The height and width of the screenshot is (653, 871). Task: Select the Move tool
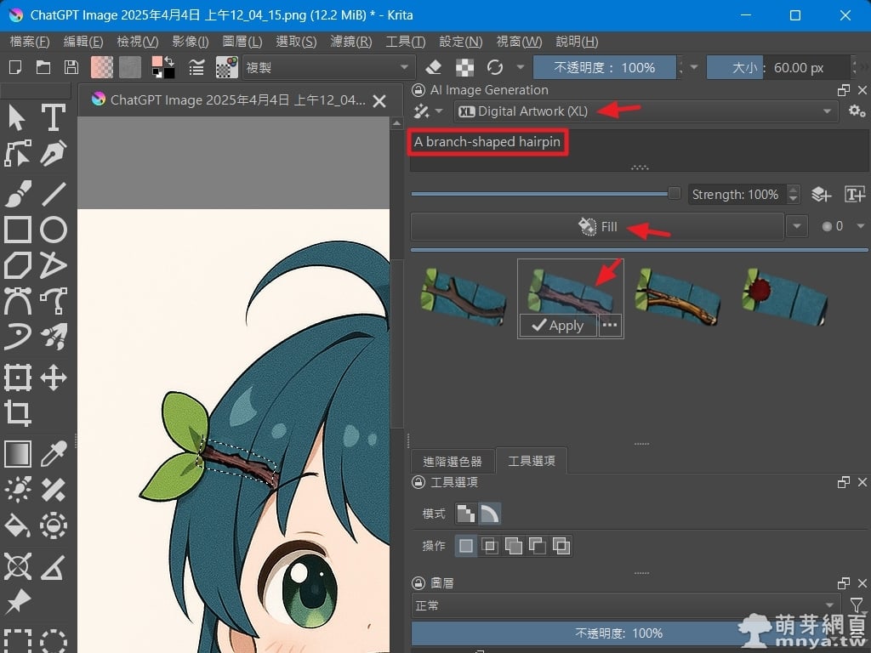[x=54, y=378]
